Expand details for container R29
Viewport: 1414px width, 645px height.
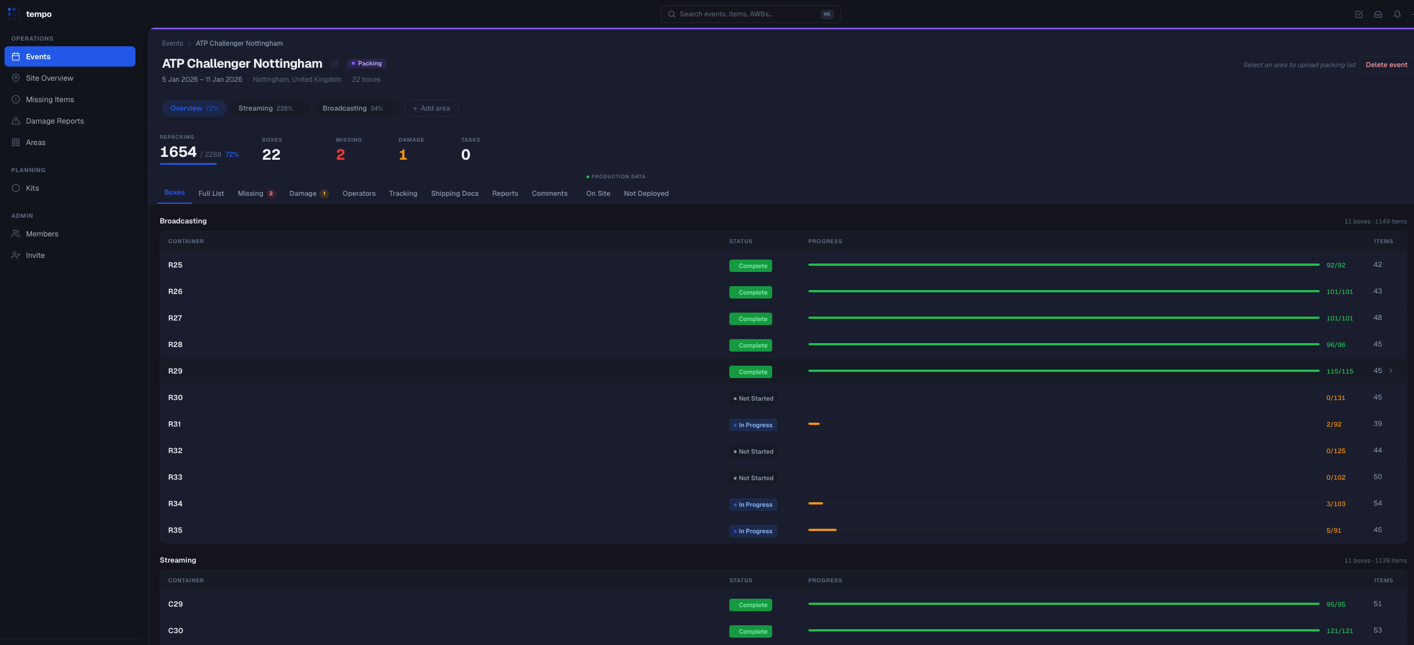(1391, 371)
